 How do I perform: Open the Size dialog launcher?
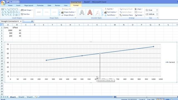click(158, 18)
